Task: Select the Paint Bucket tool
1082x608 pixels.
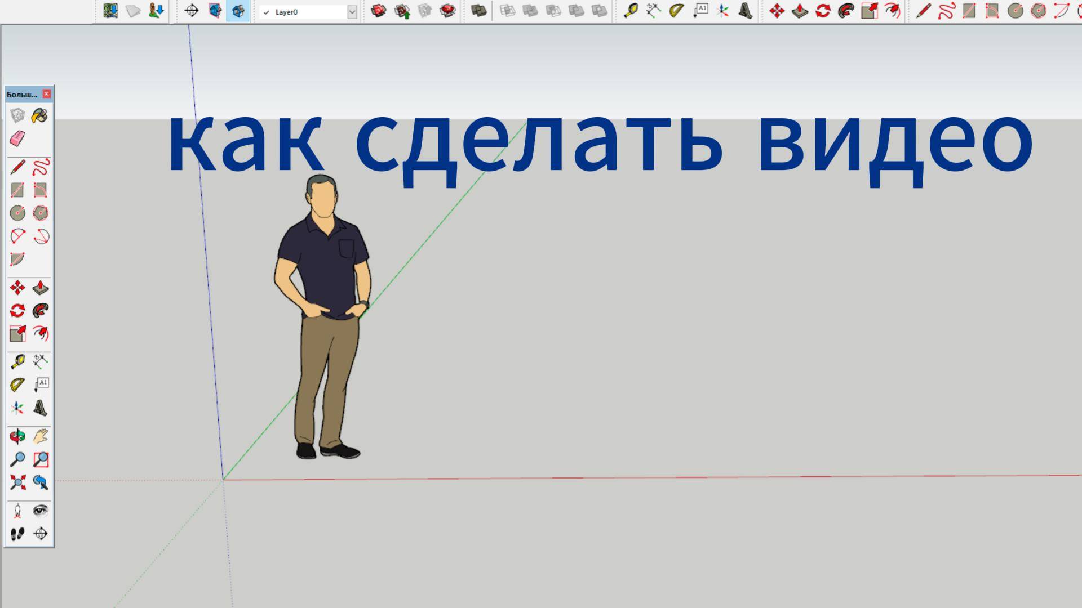Action: click(x=40, y=116)
